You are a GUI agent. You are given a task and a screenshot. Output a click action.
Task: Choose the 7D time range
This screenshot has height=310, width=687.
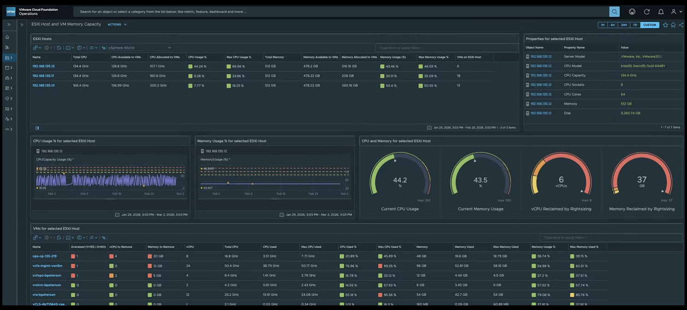[x=635, y=25]
